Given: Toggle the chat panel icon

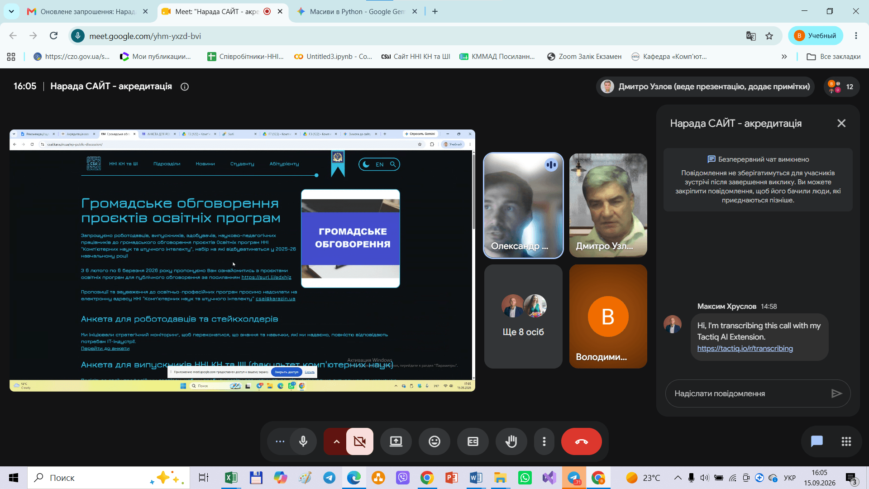Looking at the screenshot, I should (x=816, y=441).
